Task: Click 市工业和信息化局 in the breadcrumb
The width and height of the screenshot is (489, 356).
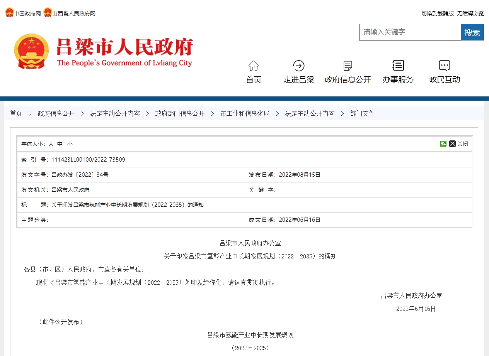Action: tap(245, 113)
